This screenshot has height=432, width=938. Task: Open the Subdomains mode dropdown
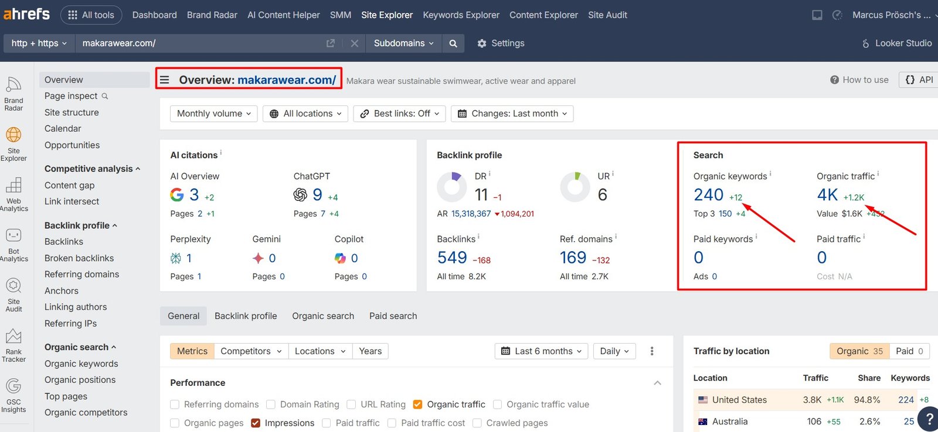pyautogui.click(x=404, y=43)
